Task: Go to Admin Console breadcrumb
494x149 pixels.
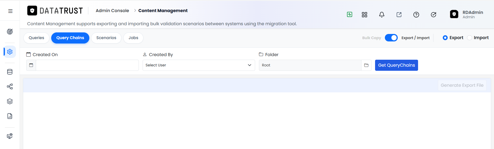Action: 112,11
